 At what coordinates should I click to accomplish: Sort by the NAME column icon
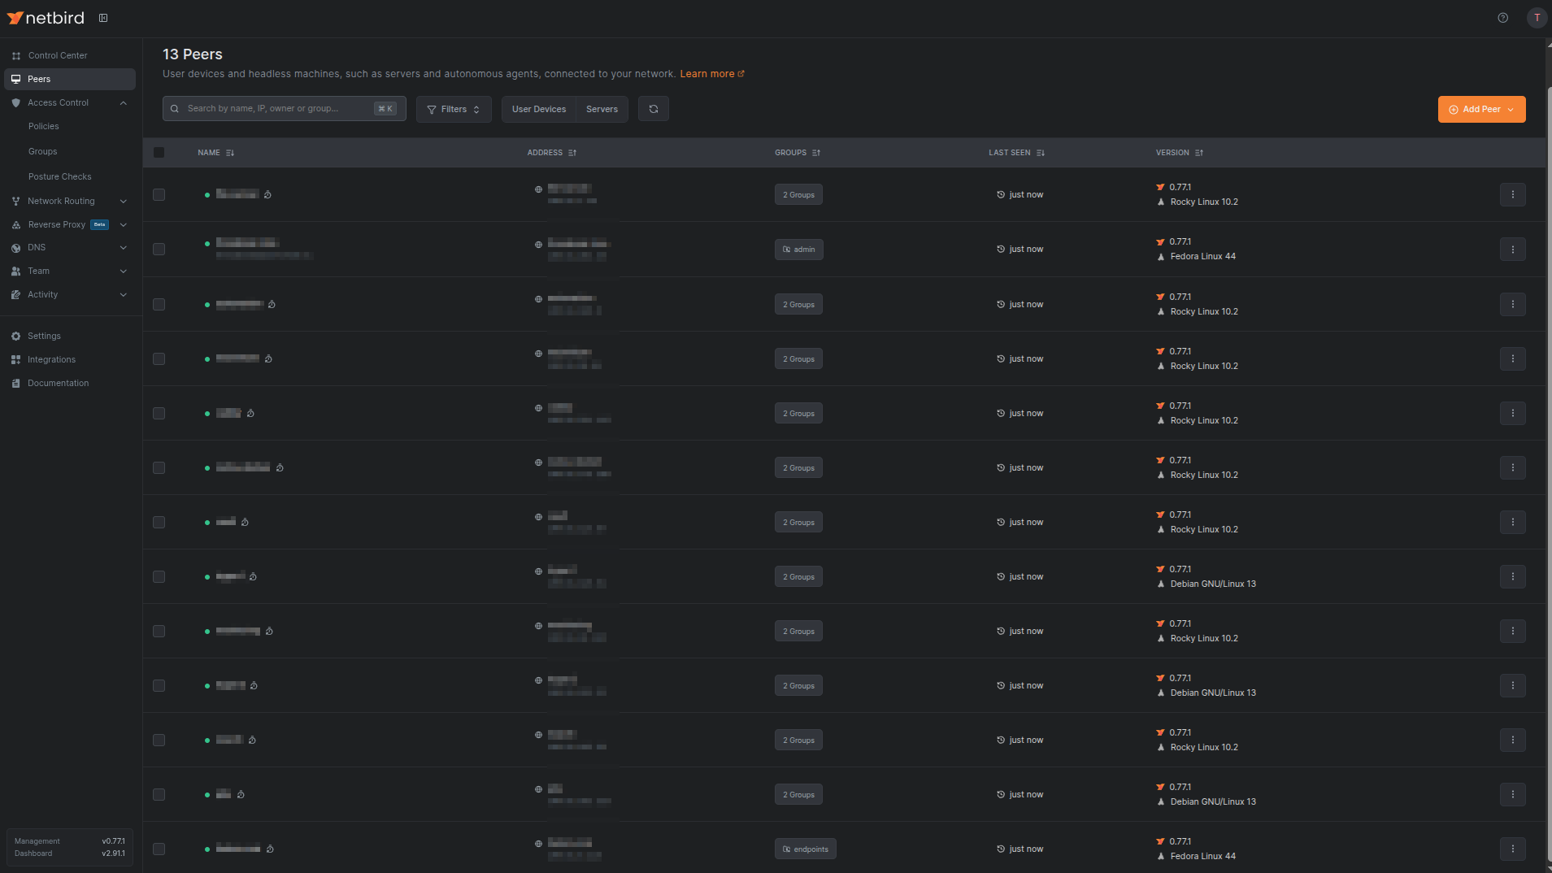(230, 153)
